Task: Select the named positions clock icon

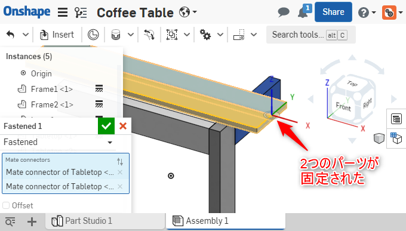Action: pyautogui.click(x=93, y=35)
